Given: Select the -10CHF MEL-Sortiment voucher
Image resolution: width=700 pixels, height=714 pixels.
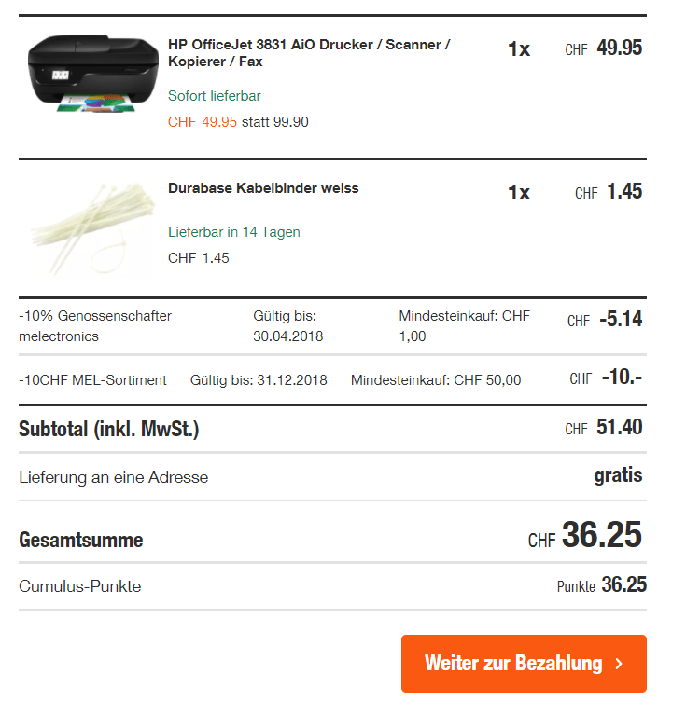Looking at the screenshot, I should click(x=92, y=380).
